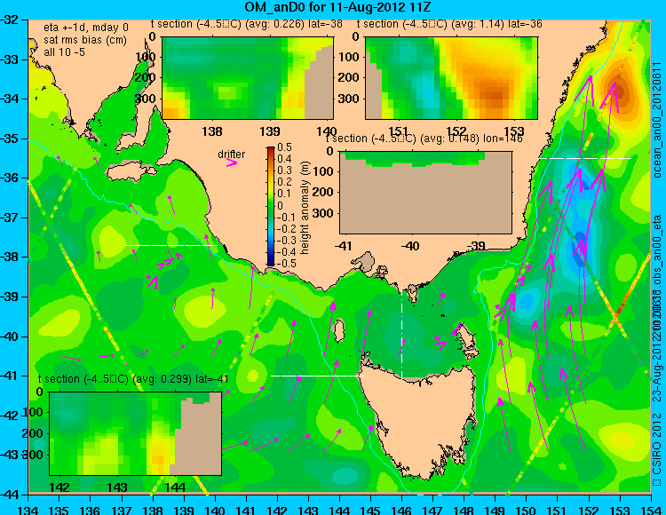Click the 'all 10 -5' annotation
The height and width of the screenshot is (515, 666).
click(x=64, y=51)
